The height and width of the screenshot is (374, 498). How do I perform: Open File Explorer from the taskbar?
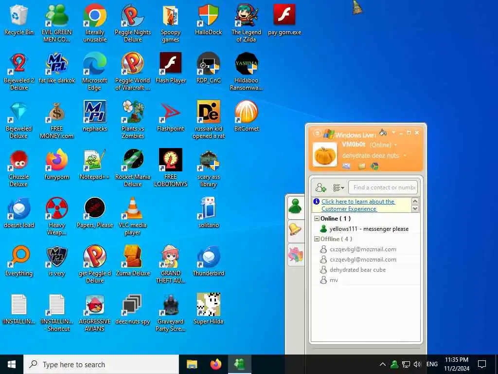[192, 364]
